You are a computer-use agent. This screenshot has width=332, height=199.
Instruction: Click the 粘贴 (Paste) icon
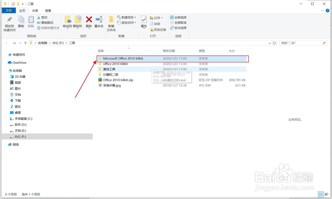point(31,21)
